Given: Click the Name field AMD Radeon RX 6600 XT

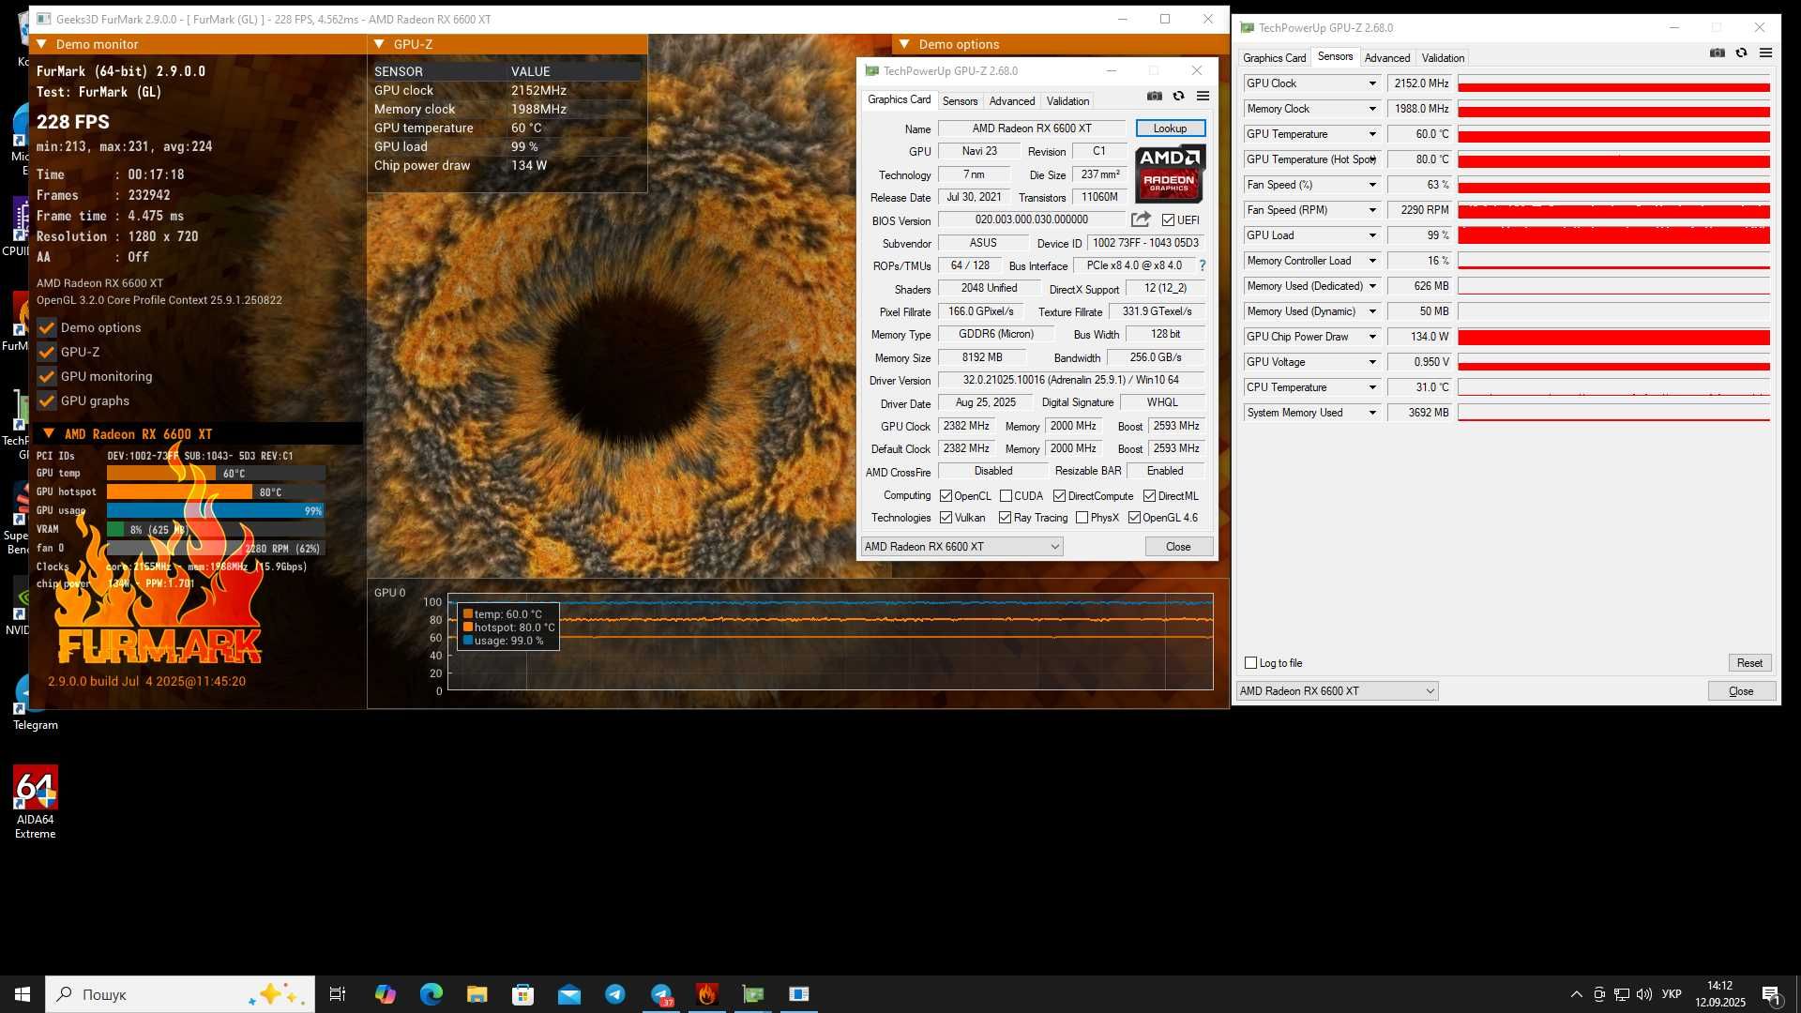Looking at the screenshot, I should (x=1032, y=129).
